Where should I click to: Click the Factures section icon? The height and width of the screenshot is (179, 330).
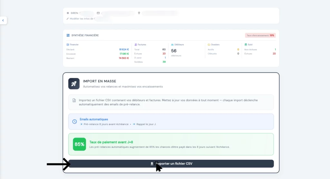[x=136, y=44]
